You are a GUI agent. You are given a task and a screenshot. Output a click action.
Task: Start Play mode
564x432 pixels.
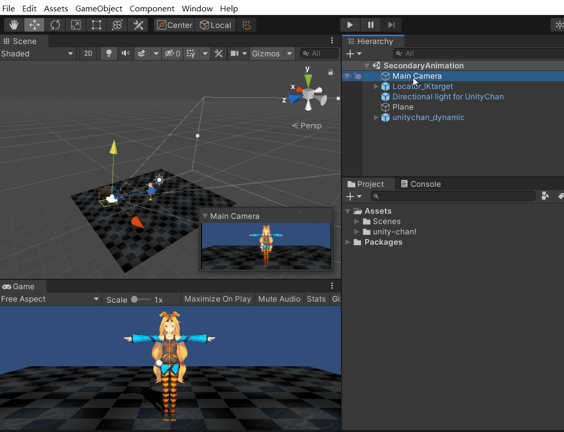pos(350,25)
